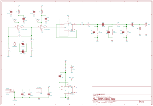Select the L2 inductor symbol
153x106 pixels.
click(112, 32)
